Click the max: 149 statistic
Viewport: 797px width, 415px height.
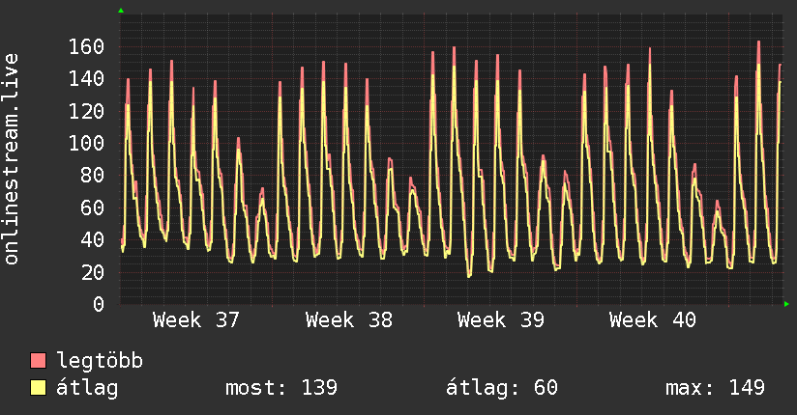[715, 388]
